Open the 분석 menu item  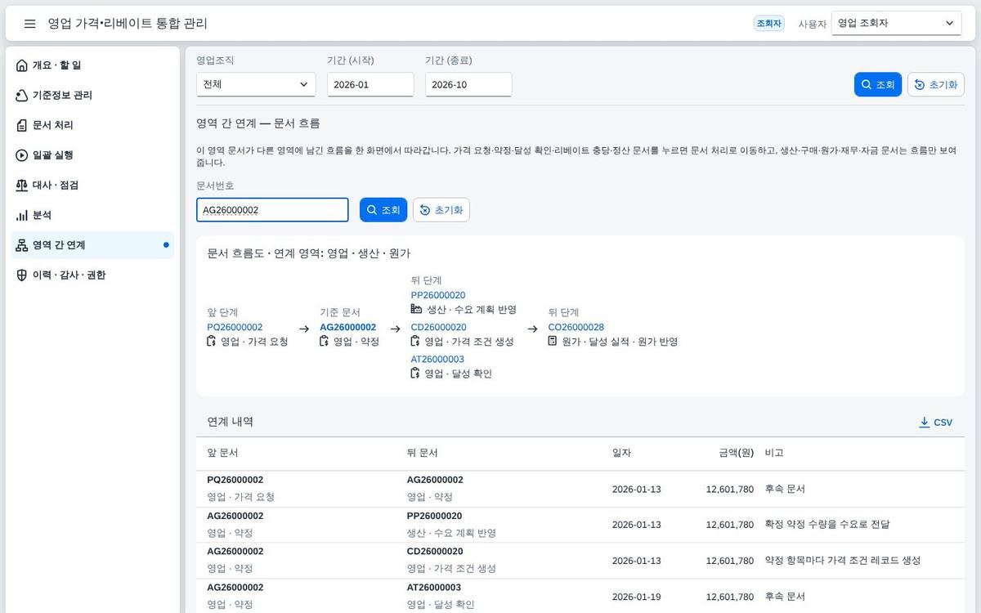[92, 215]
